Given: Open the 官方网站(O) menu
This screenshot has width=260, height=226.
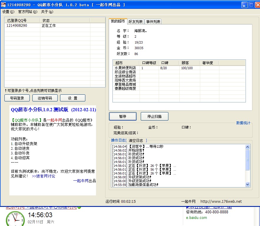Looking at the screenshot, I should pos(27,12).
